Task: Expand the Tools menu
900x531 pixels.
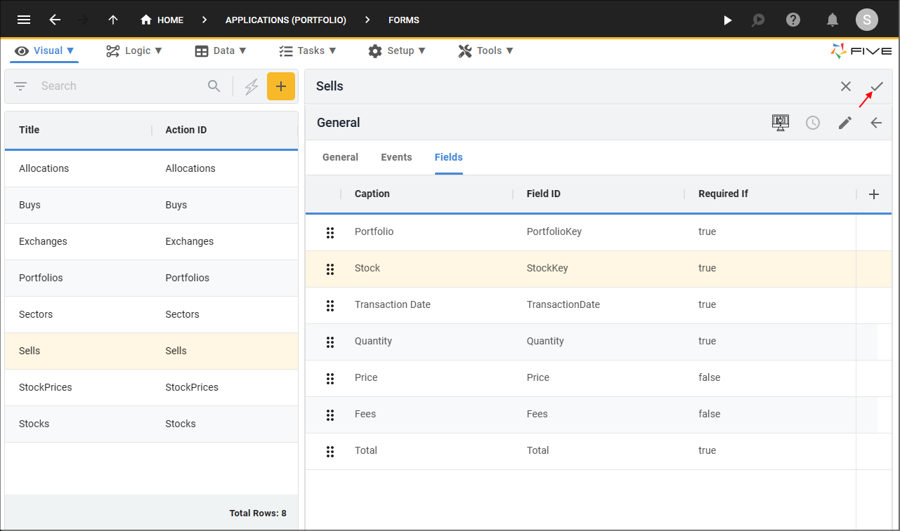Action: [485, 51]
